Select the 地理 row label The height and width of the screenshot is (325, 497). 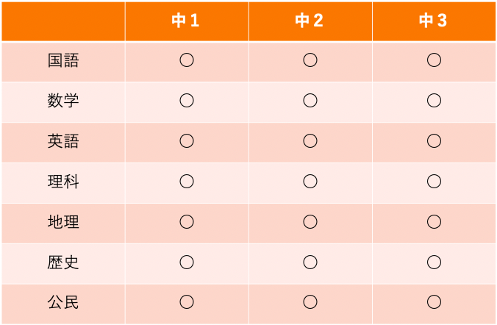[63, 222]
